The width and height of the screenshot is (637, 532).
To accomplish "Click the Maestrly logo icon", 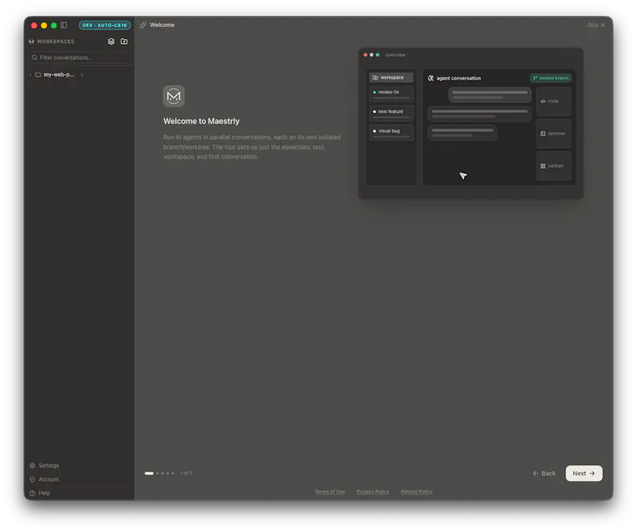I will click(174, 96).
